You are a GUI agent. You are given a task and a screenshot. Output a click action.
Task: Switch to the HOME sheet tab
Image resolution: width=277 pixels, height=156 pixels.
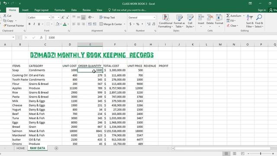(20, 148)
